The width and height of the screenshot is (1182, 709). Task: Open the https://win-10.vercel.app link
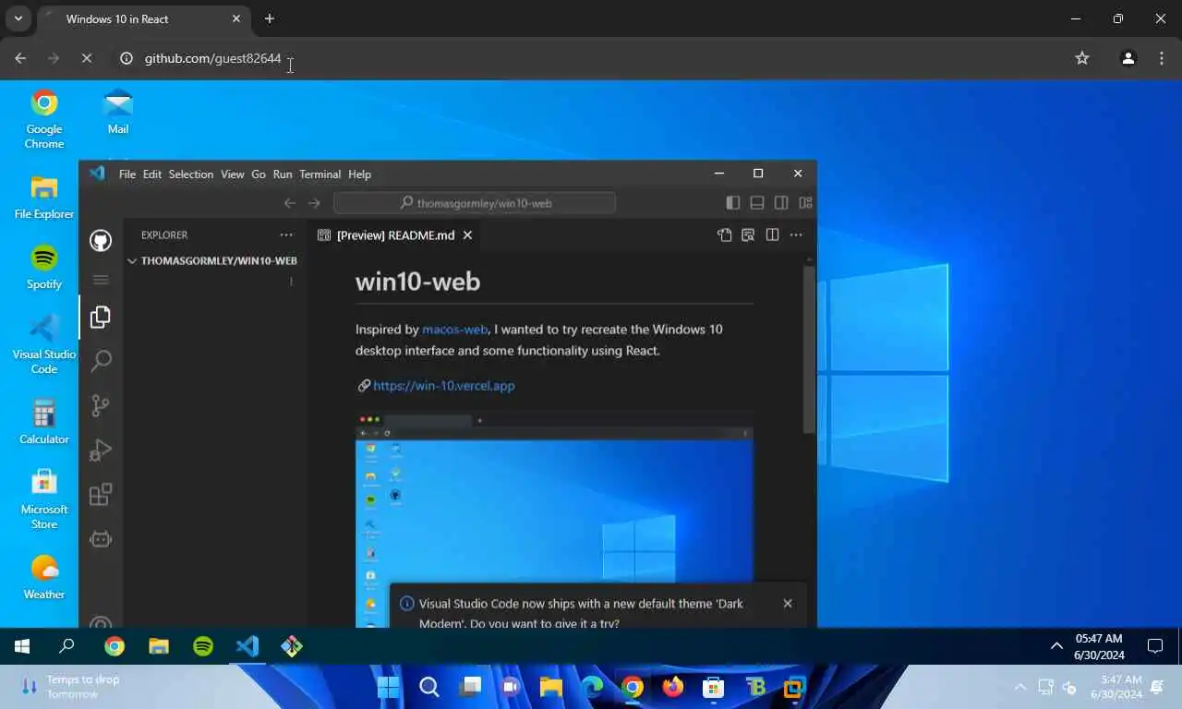[444, 386]
